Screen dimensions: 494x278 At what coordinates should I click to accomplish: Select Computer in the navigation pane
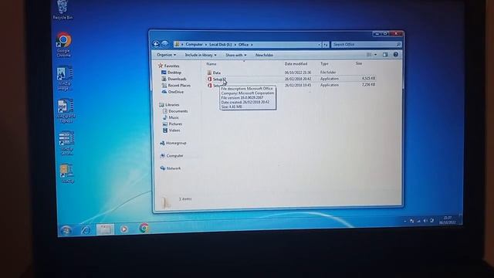tap(174, 156)
